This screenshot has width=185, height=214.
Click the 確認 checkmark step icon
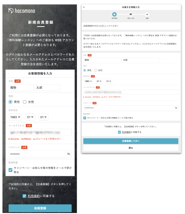click(x=147, y=14)
